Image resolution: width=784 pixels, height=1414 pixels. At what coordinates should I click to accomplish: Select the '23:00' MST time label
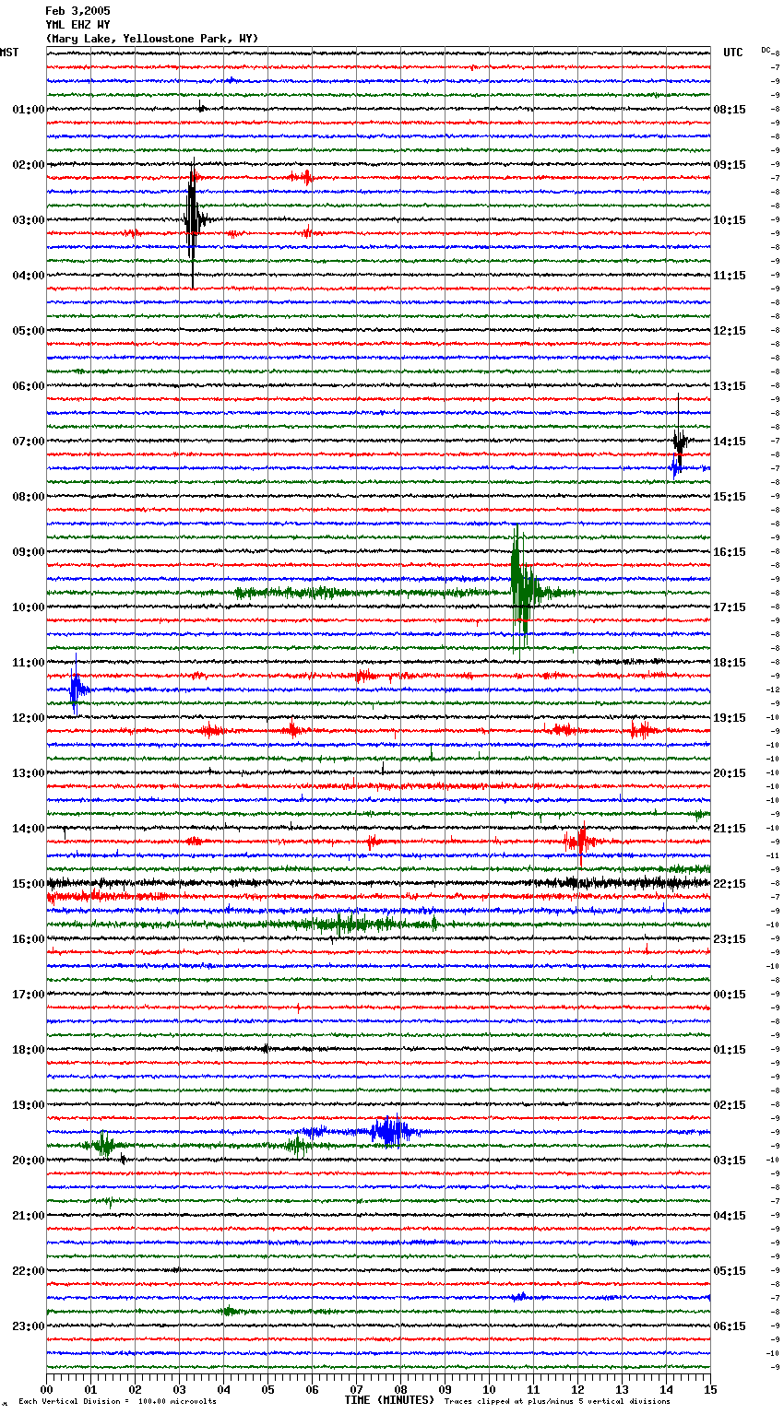(x=29, y=1326)
